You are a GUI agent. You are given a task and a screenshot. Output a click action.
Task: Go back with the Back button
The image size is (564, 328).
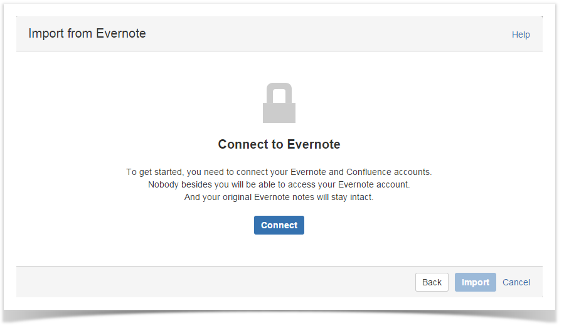[x=432, y=282]
